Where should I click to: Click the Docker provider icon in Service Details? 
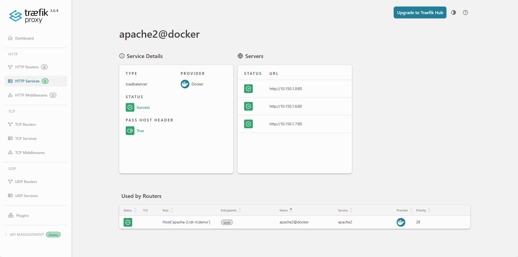click(x=185, y=84)
